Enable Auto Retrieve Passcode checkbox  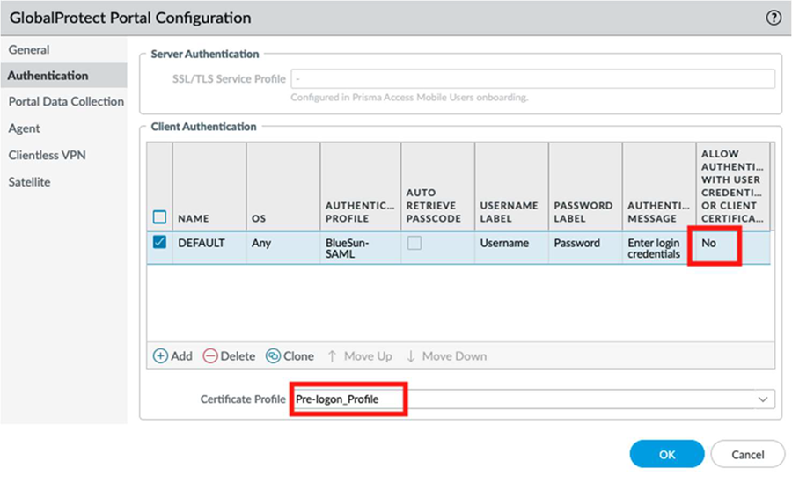414,244
